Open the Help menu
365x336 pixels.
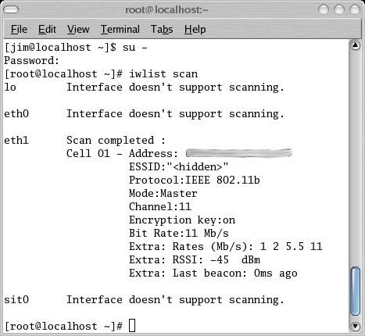click(x=195, y=29)
